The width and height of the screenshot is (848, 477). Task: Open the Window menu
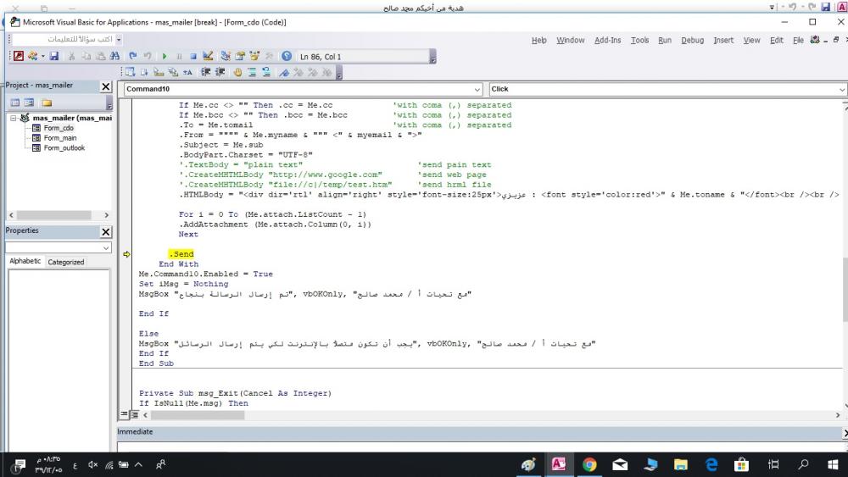pos(571,40)
